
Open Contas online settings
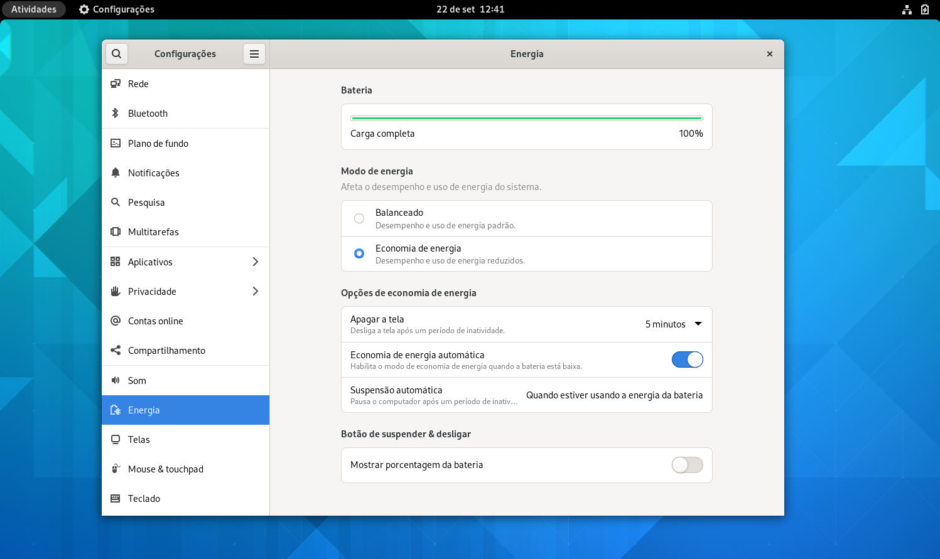pyautogui.click(x=155, y=321)
